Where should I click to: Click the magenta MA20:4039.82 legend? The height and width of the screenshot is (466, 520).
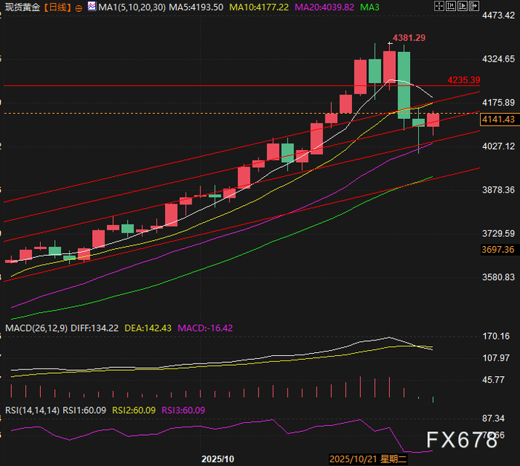tap(324, 7)
